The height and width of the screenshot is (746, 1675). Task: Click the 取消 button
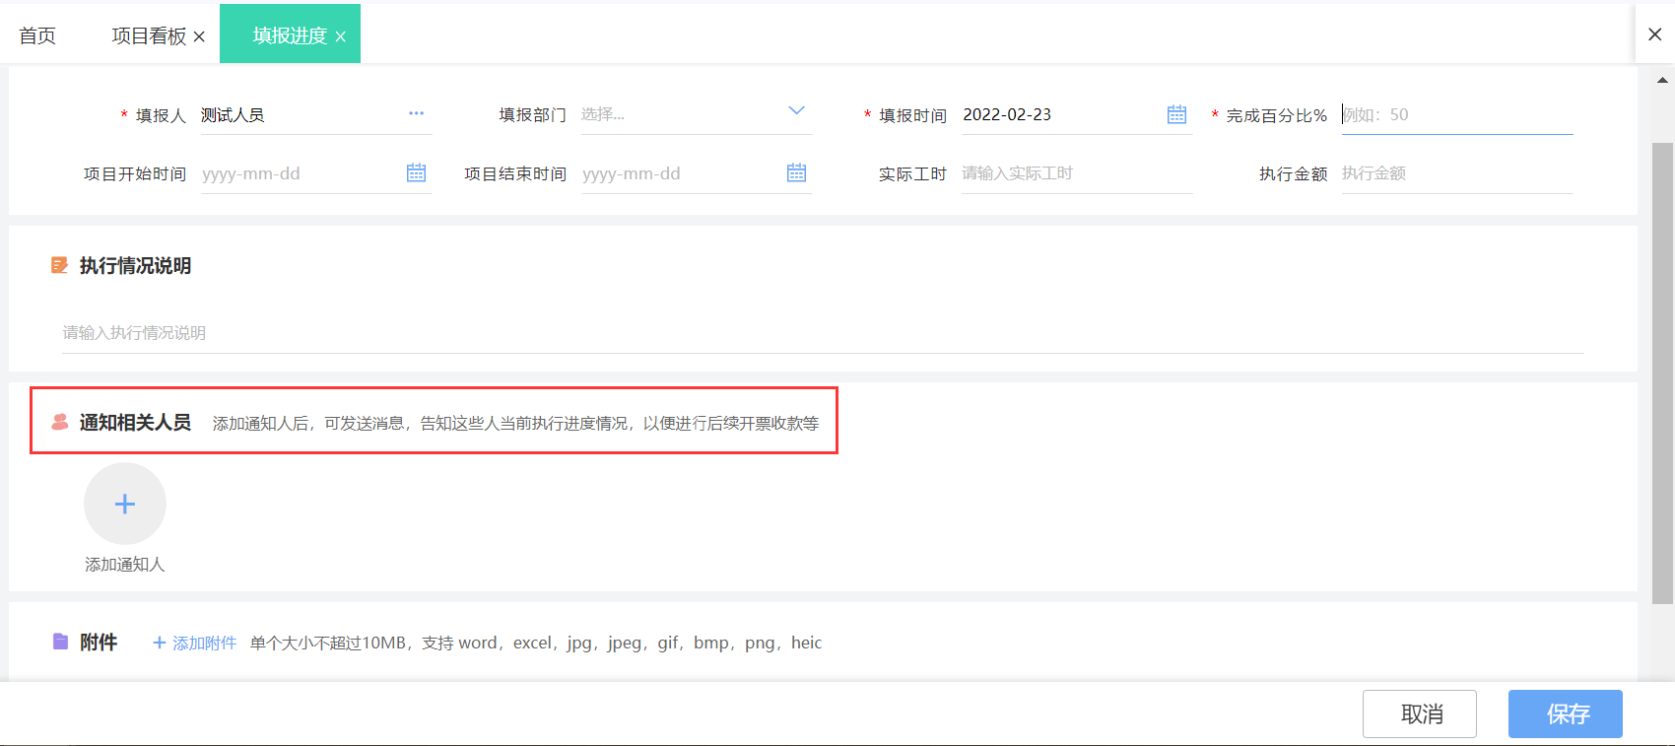click(1419, 713)
